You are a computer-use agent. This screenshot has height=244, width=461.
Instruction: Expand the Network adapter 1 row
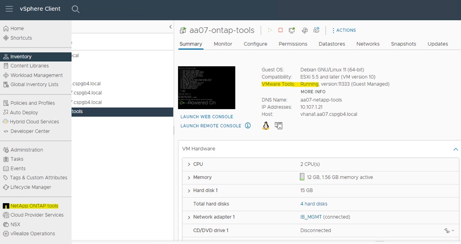(189, 218)
